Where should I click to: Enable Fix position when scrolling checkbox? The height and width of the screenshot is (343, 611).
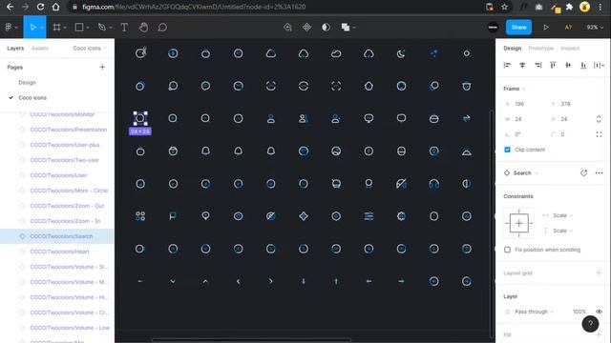507,250
